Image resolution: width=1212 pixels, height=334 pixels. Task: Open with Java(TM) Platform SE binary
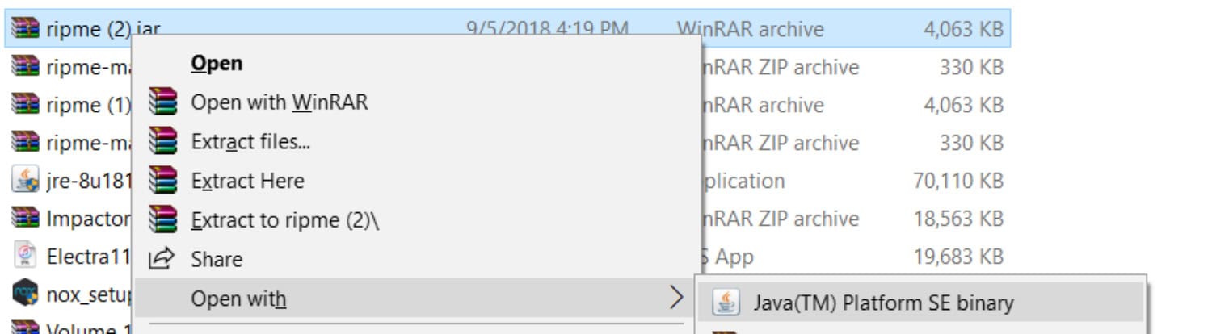920,303
